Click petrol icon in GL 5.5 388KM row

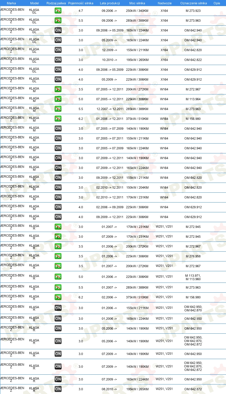click(x=58, y=21)
